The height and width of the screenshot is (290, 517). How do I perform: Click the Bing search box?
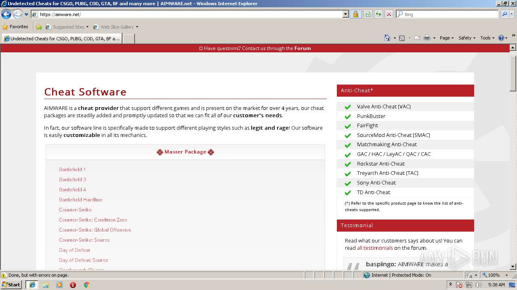(x=448, y=14)
